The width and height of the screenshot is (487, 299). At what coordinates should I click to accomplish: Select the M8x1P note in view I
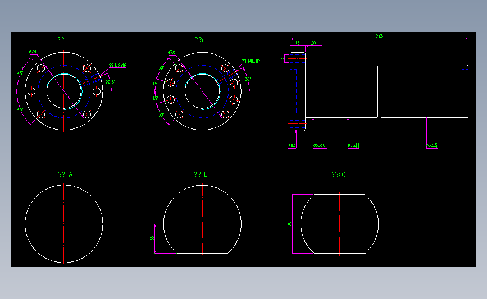(x=118, y=66)
